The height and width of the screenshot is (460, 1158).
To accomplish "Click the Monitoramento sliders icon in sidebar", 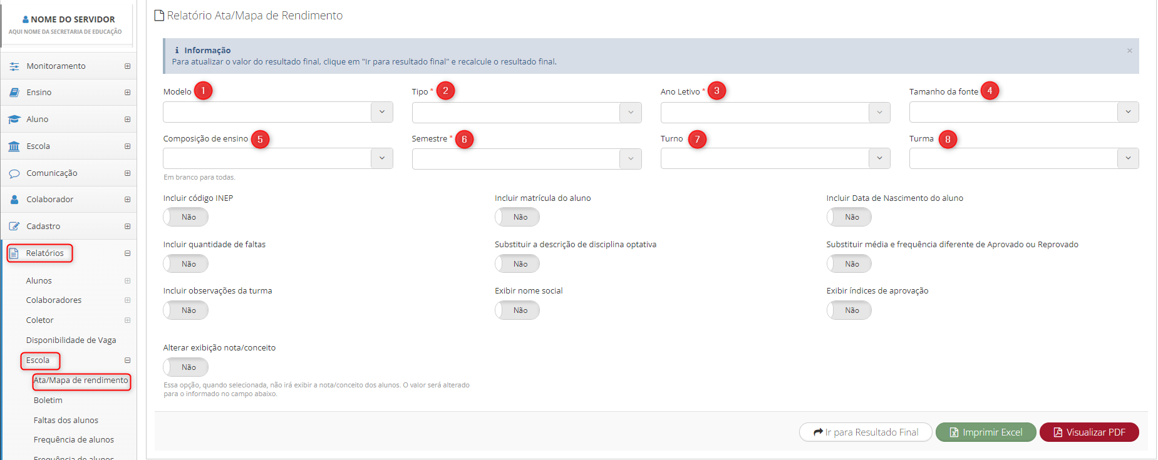I will (14, 66).
